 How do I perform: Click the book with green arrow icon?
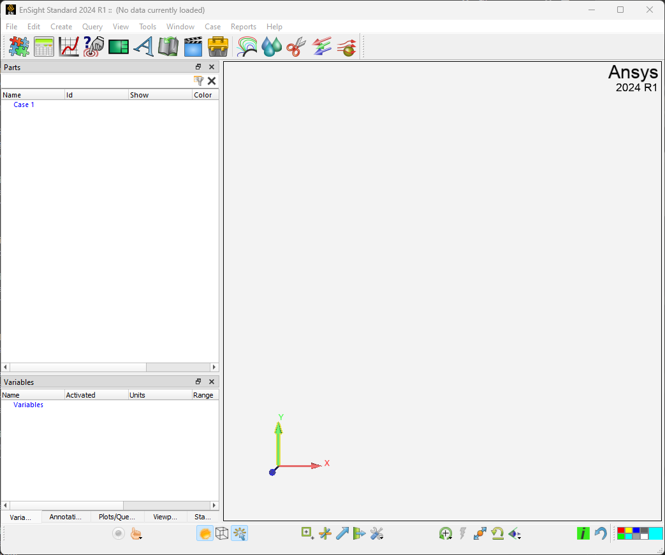click(168, 47)
